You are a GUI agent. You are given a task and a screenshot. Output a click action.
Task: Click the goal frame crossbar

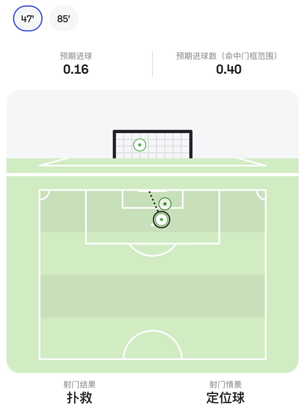(x=153, y=131)
